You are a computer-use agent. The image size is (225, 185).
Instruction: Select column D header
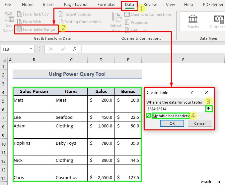(x=101, y=60)
